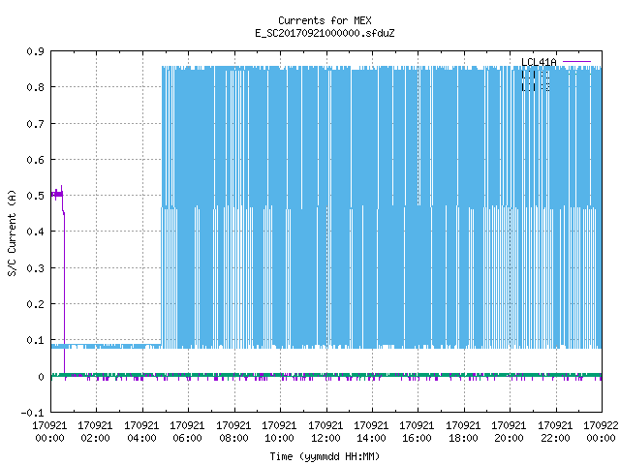Click the 08:00 x-axis time label
The height and width of the screenshot is (465, 620).
[x=233, y=438]
